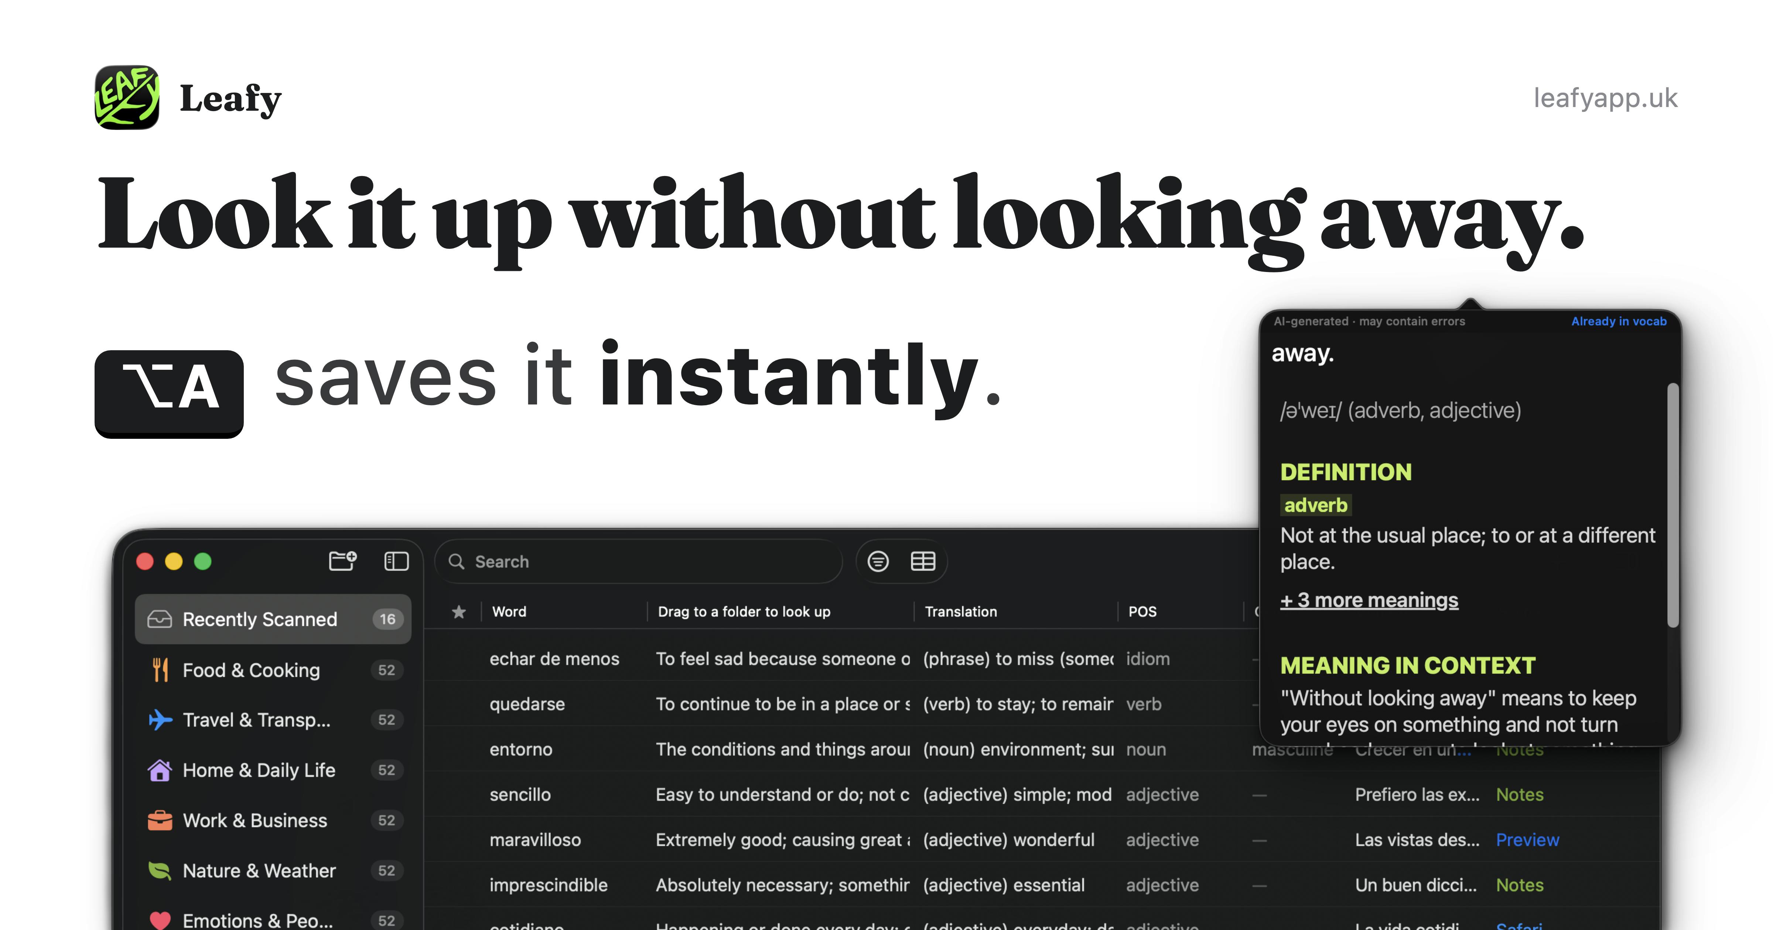Click translation '(adjective) essential'

1004,885
